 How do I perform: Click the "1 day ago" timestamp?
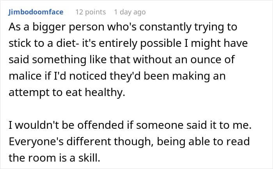(x=130, y=12)
